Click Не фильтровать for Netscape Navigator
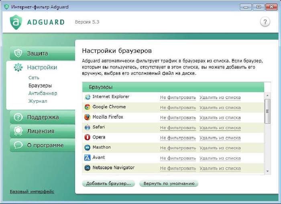This screenshot has height=204, width=281. coord(178,168)
